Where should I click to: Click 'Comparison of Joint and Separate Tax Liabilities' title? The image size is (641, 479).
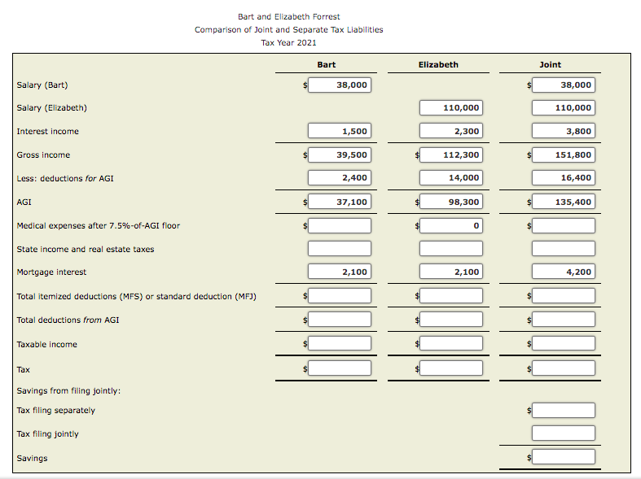[x=288, y=30]
